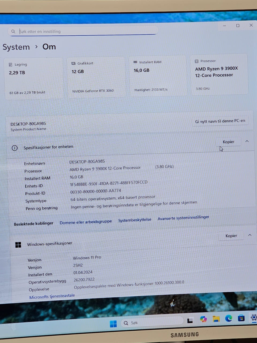The image size is (257, 343).
Task: Select the Enhets-ID value 1F548BBE-950F-41DA
Action: [x=109, y=183]
